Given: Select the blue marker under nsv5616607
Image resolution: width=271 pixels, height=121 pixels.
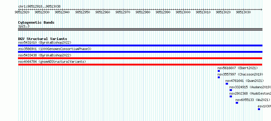Looking at the screenshot, I should tap(219, 71).
